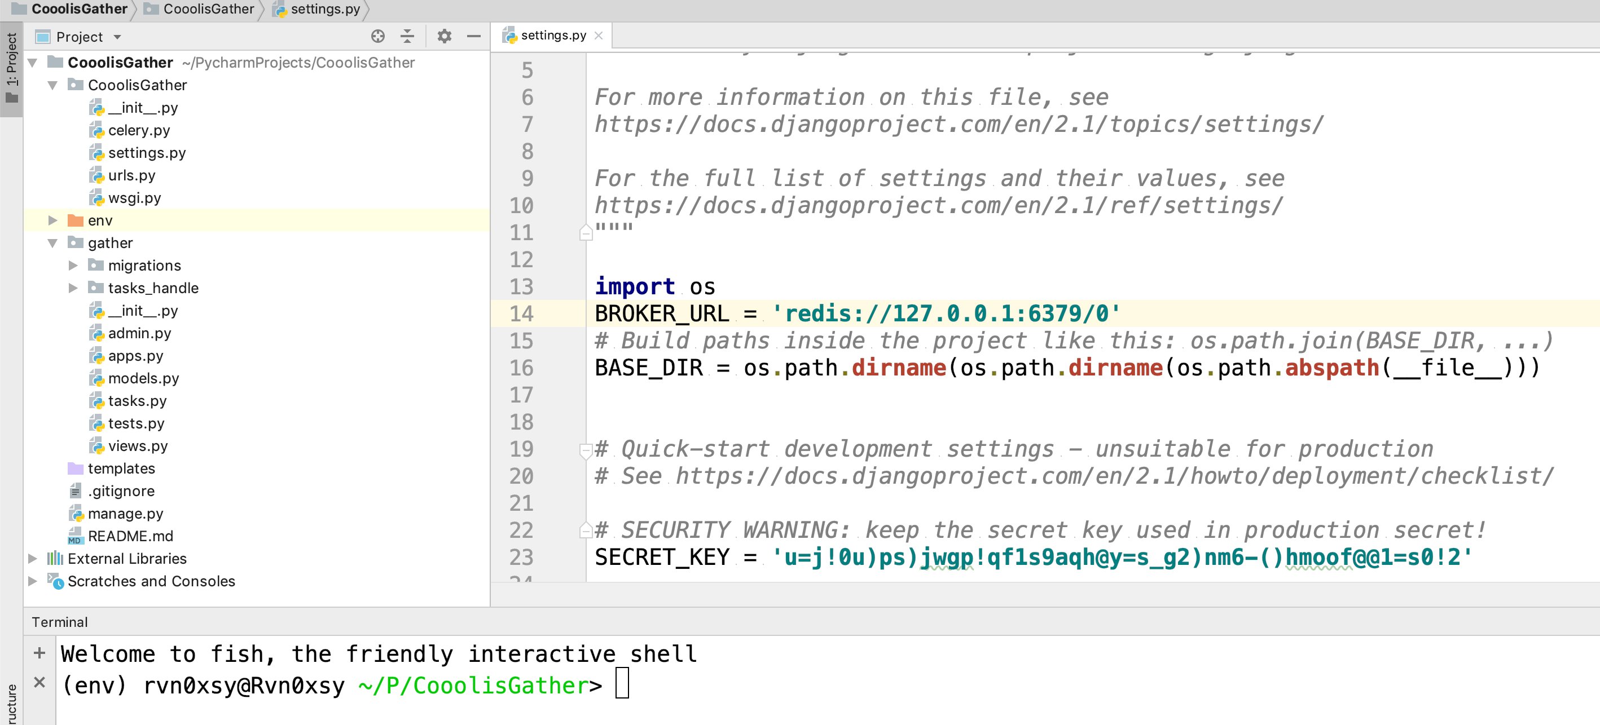Select README.md in the project tree

coord(130,536)
